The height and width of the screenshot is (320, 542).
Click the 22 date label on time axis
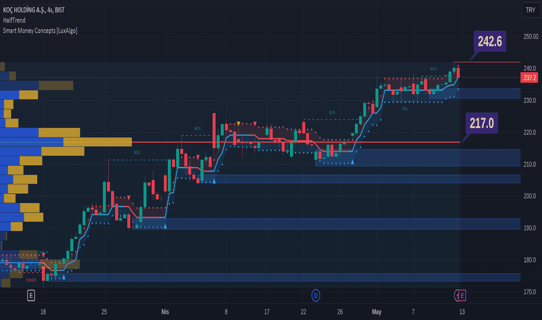(x=303, y=312)
